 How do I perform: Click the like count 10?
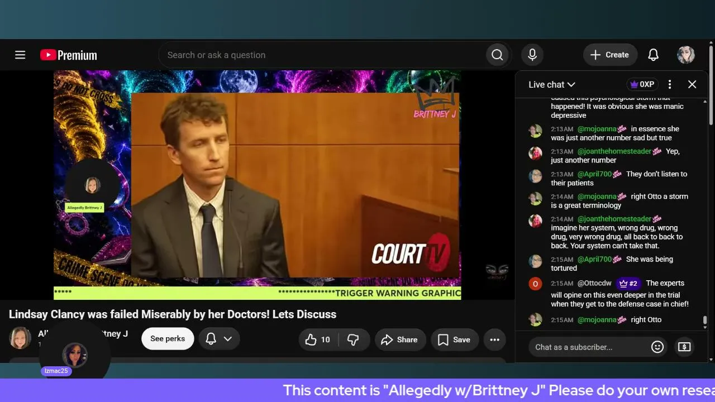click(325, 339)
